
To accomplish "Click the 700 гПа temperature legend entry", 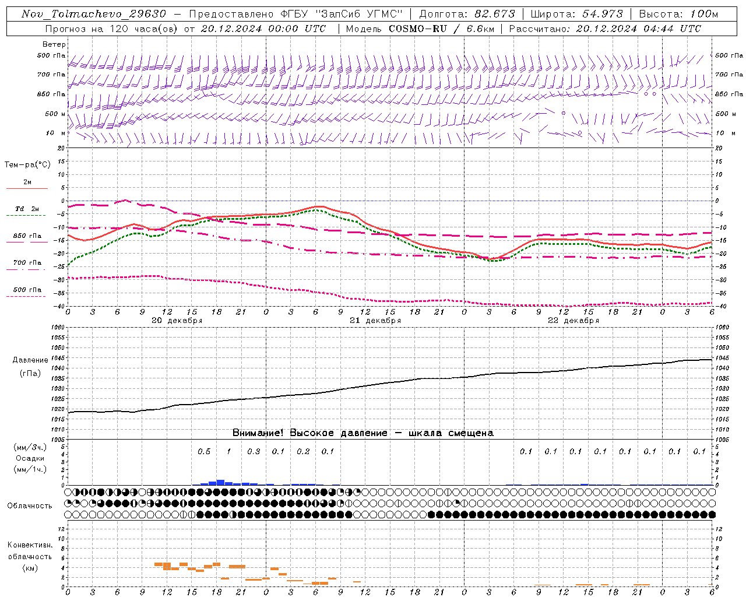I will [x=27, y=263].
